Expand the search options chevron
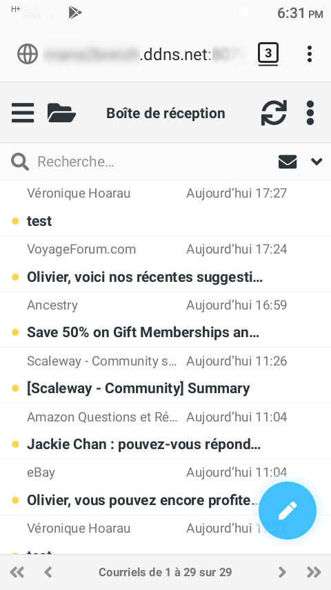Screen dimensions: 331x590 [317, 162]
